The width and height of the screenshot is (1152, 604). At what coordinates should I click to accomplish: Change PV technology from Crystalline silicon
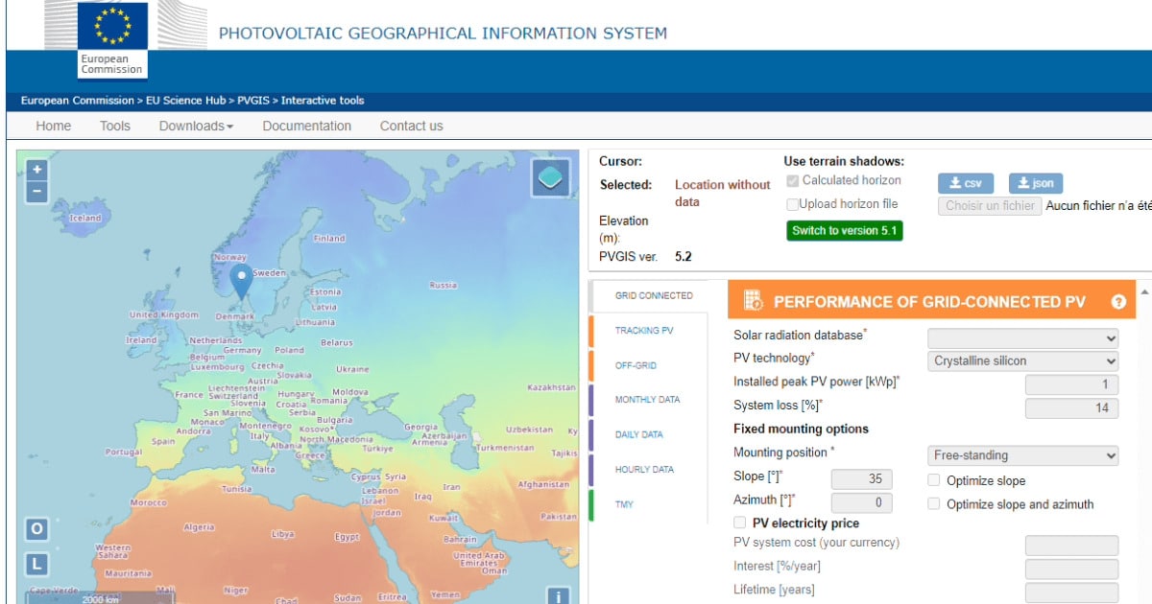coord(1022,360)
